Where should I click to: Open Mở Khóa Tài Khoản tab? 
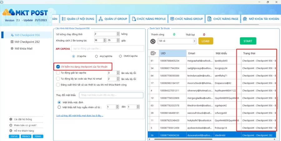click(261, 19)
